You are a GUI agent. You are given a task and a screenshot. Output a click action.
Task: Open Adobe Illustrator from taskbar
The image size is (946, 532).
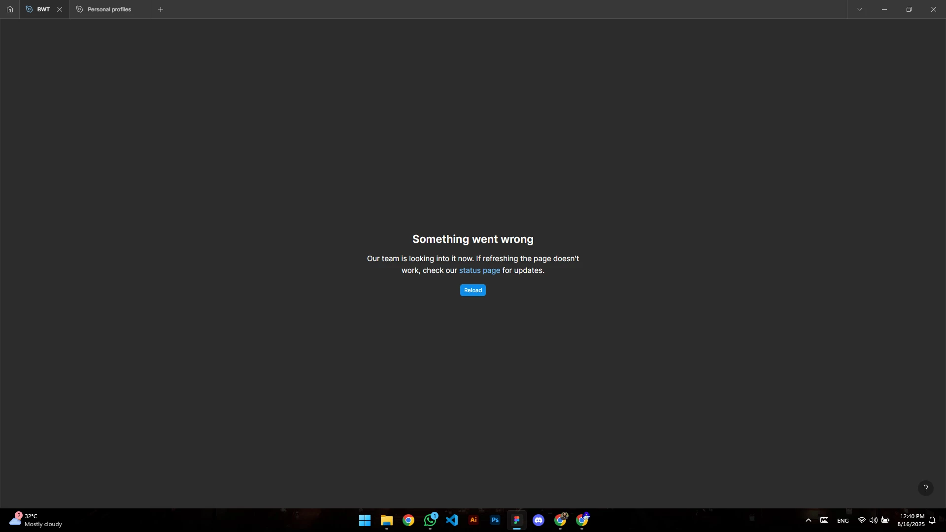pyautogui.click(x=473, y=520)
